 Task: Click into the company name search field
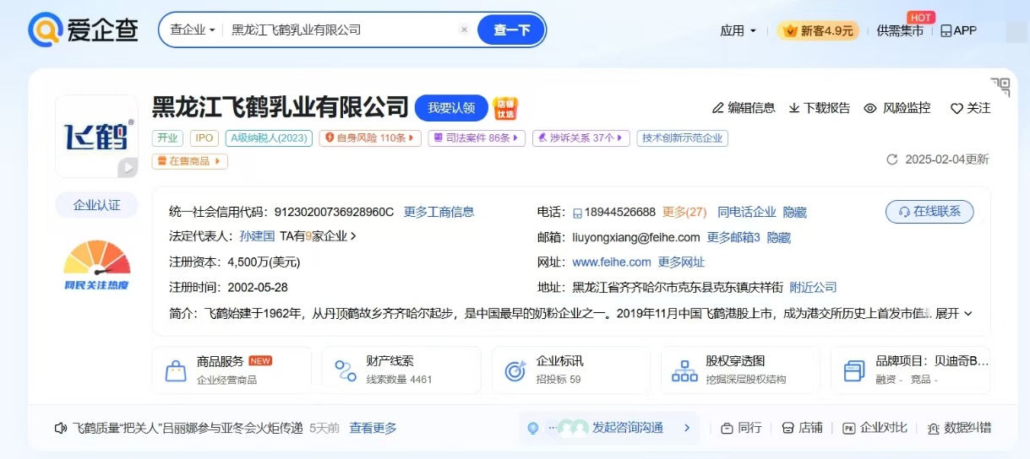coord(338,30)
